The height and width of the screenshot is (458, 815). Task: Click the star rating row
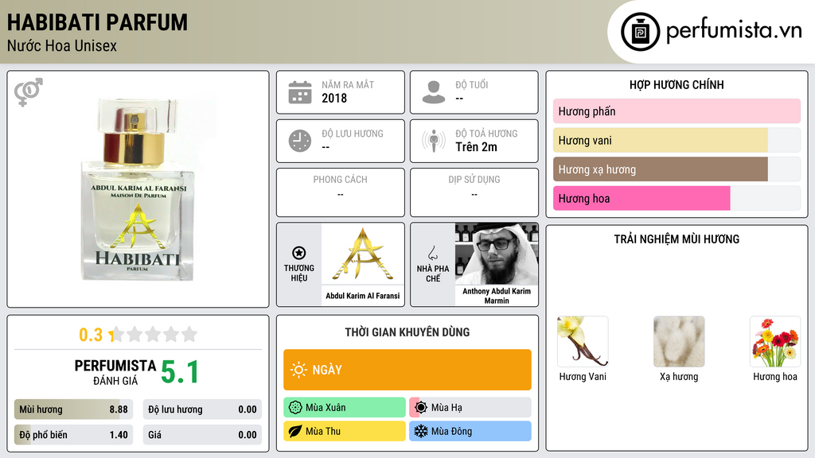coord(154,335)
